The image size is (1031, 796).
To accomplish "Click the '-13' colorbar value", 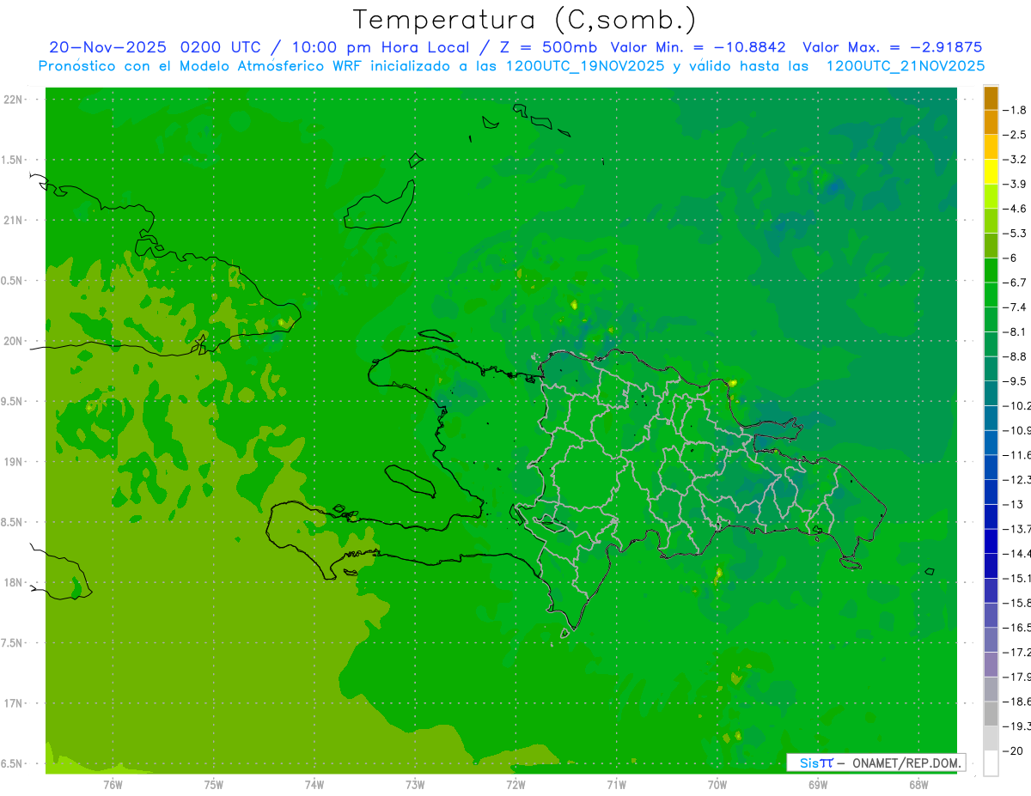I will [x=1014, y=504].
